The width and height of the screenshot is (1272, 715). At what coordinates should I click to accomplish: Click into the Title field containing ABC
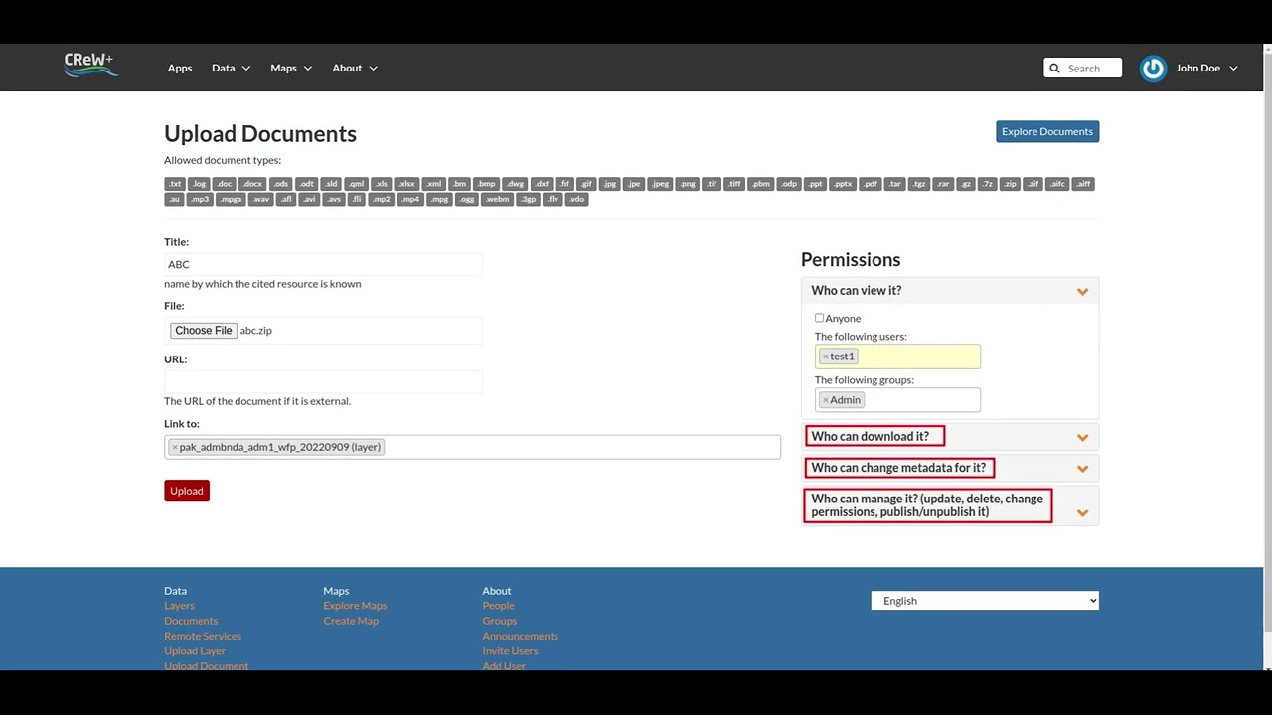(x=323, y=264)
